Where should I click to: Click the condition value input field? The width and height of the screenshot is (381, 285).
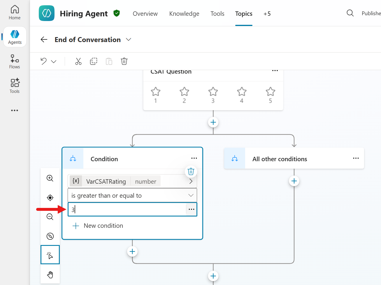127,209
